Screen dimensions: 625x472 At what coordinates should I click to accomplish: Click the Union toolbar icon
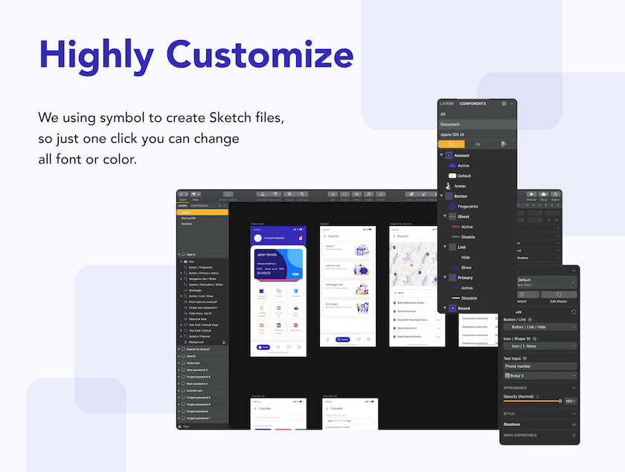[x=410, y=195]
